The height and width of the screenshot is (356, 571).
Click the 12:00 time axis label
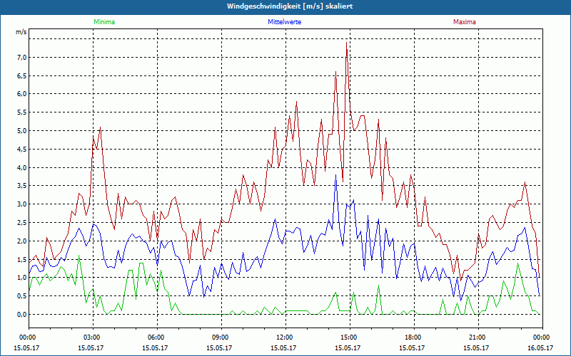(x=284, y=337)
